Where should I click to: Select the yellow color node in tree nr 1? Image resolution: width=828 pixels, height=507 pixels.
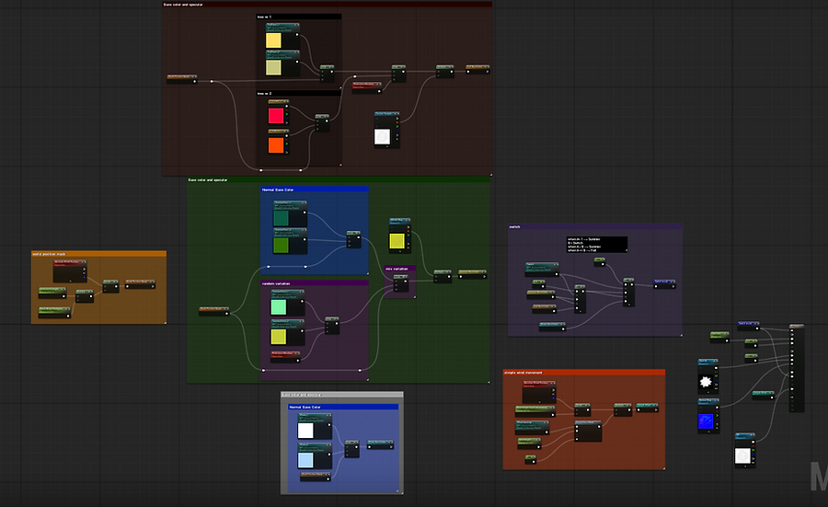pyautogui.click(x=282, y=36)
